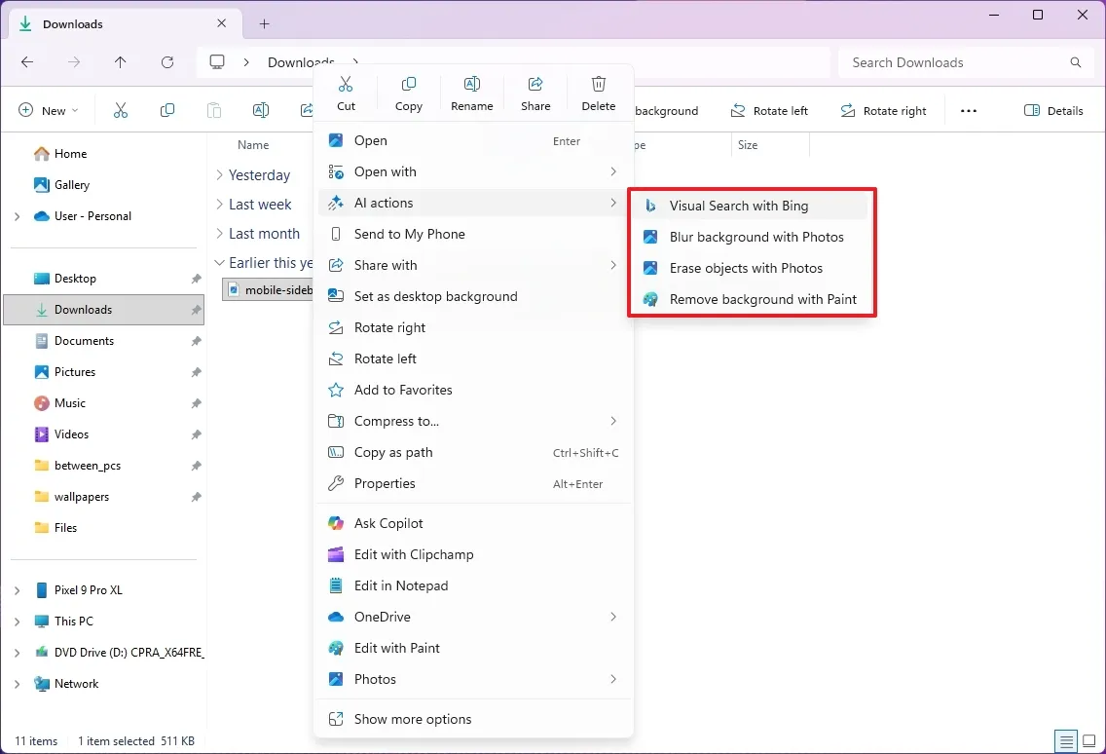Click the Delete trash icon
Viewport: 1106px width, 754px height.
point(598,93)
